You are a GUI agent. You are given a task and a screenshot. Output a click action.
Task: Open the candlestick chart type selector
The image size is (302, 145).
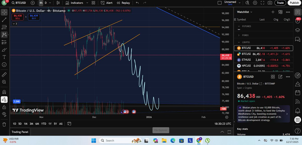coord(58,3)
